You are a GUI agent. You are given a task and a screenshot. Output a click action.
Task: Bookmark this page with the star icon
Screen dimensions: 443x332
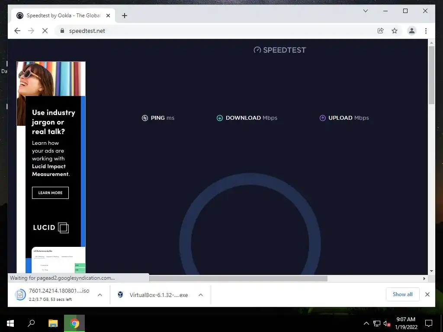(395, 31)
